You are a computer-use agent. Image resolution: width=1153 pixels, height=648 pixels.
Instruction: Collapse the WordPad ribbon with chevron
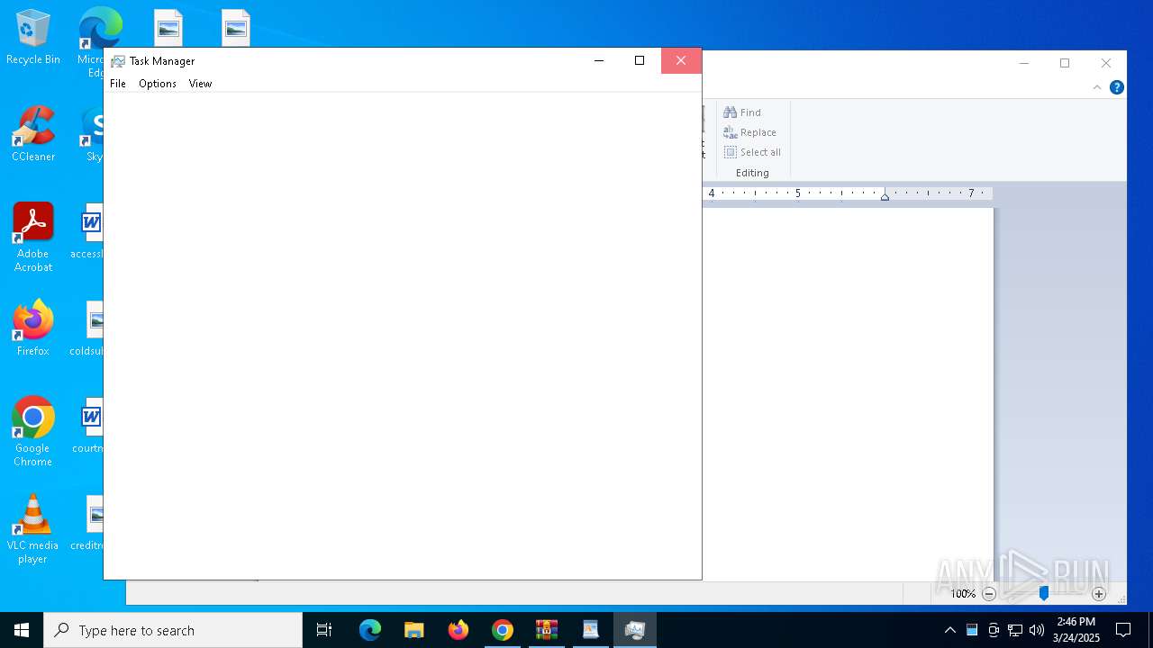click(1097, 87)
